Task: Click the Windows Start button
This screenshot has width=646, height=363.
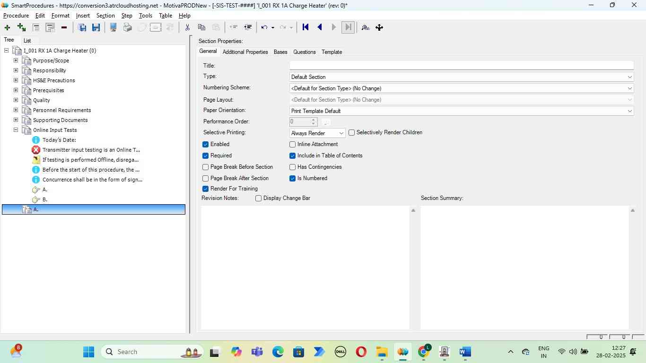Action: [88, 352]
